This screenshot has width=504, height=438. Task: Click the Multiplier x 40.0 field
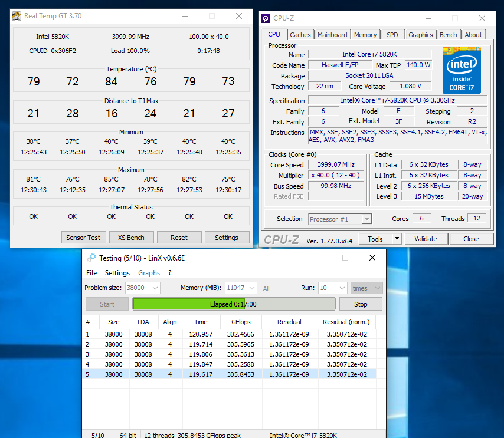[336, 175]
